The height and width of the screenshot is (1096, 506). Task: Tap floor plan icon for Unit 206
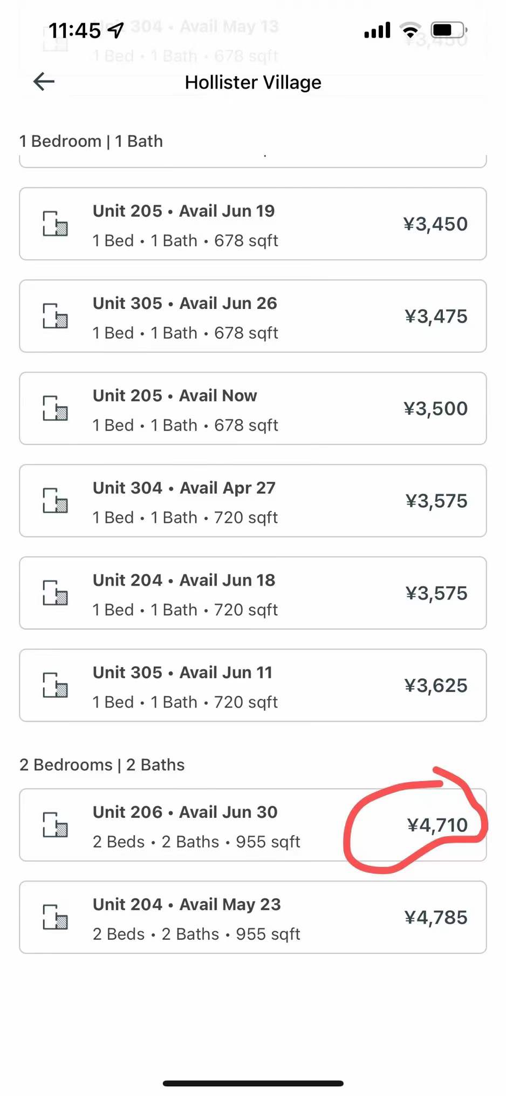(x=55, y=825)
